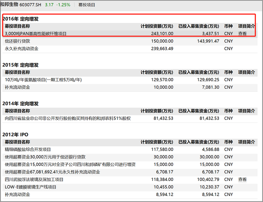Select the 偿还银行贷款 row

tap(130, 41)
